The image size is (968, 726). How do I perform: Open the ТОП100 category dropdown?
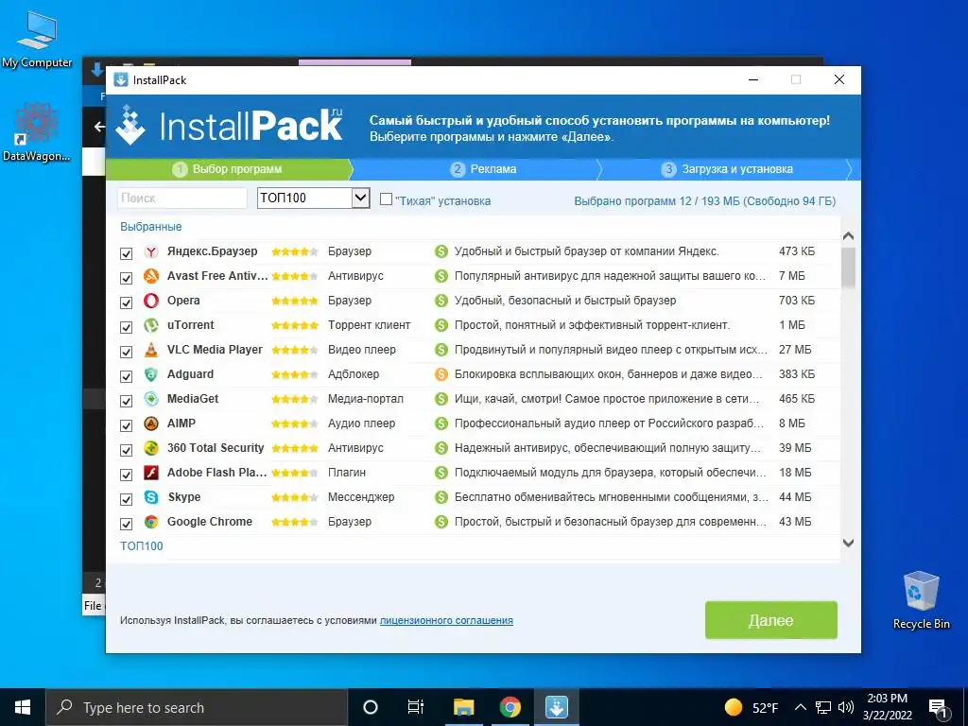[314, 199]
